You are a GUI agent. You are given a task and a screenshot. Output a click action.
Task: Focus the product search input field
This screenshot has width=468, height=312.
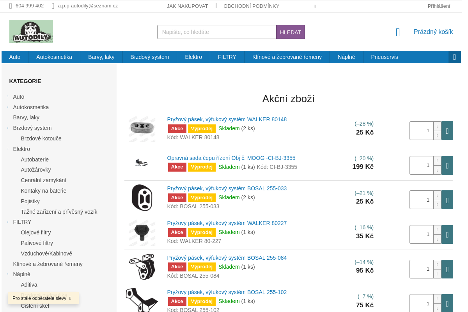point(216,32)
